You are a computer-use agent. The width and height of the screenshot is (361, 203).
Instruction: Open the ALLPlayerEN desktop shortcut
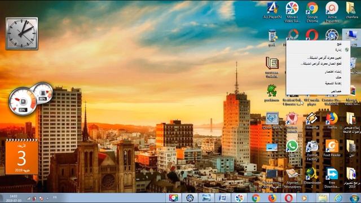272,10
